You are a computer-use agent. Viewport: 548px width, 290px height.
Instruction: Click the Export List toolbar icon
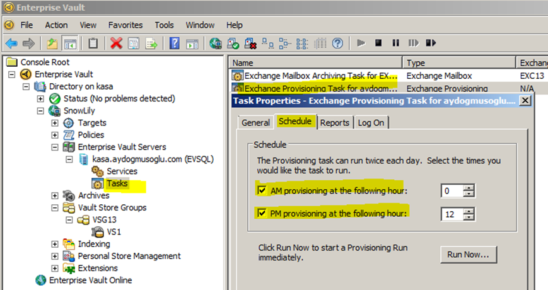coord(151,43)
